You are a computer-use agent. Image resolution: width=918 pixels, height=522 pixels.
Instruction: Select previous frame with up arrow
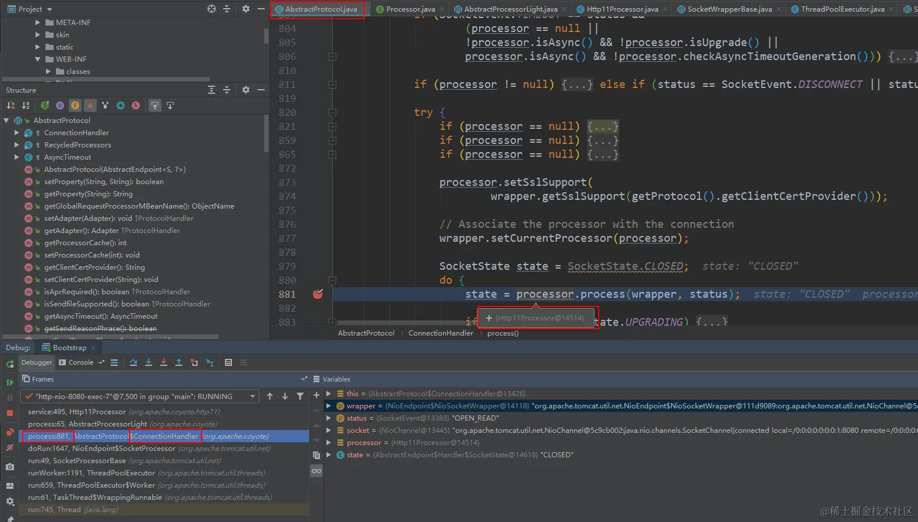(x=270, y=396)
